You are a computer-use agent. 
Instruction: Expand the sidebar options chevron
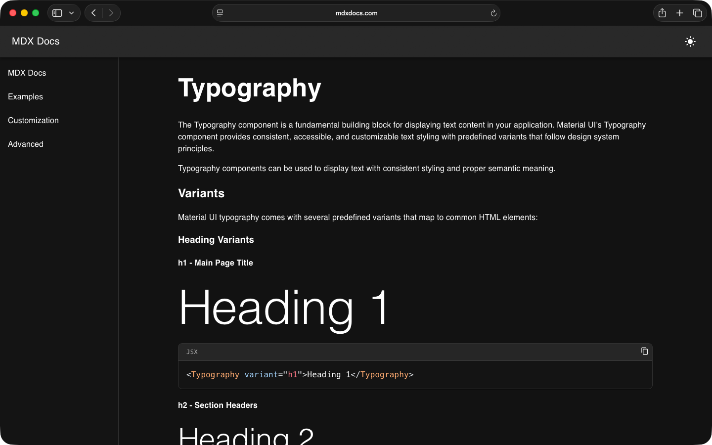click(x=71, y=13)
